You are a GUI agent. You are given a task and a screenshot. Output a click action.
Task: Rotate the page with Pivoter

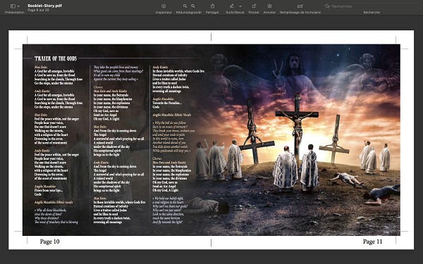pos(254,6)
